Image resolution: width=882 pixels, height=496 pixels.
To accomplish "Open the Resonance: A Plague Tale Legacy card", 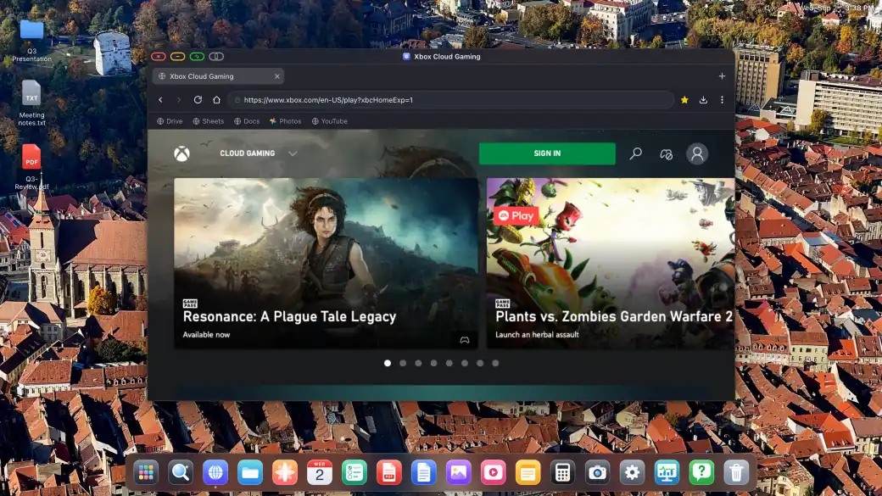I will (x=327, y=263).
